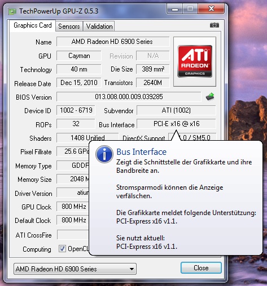Click the Bus Interface value PCI-E x16 @ x16
The width and height of the screenshot is (267, 286).
tap(176, 124)
